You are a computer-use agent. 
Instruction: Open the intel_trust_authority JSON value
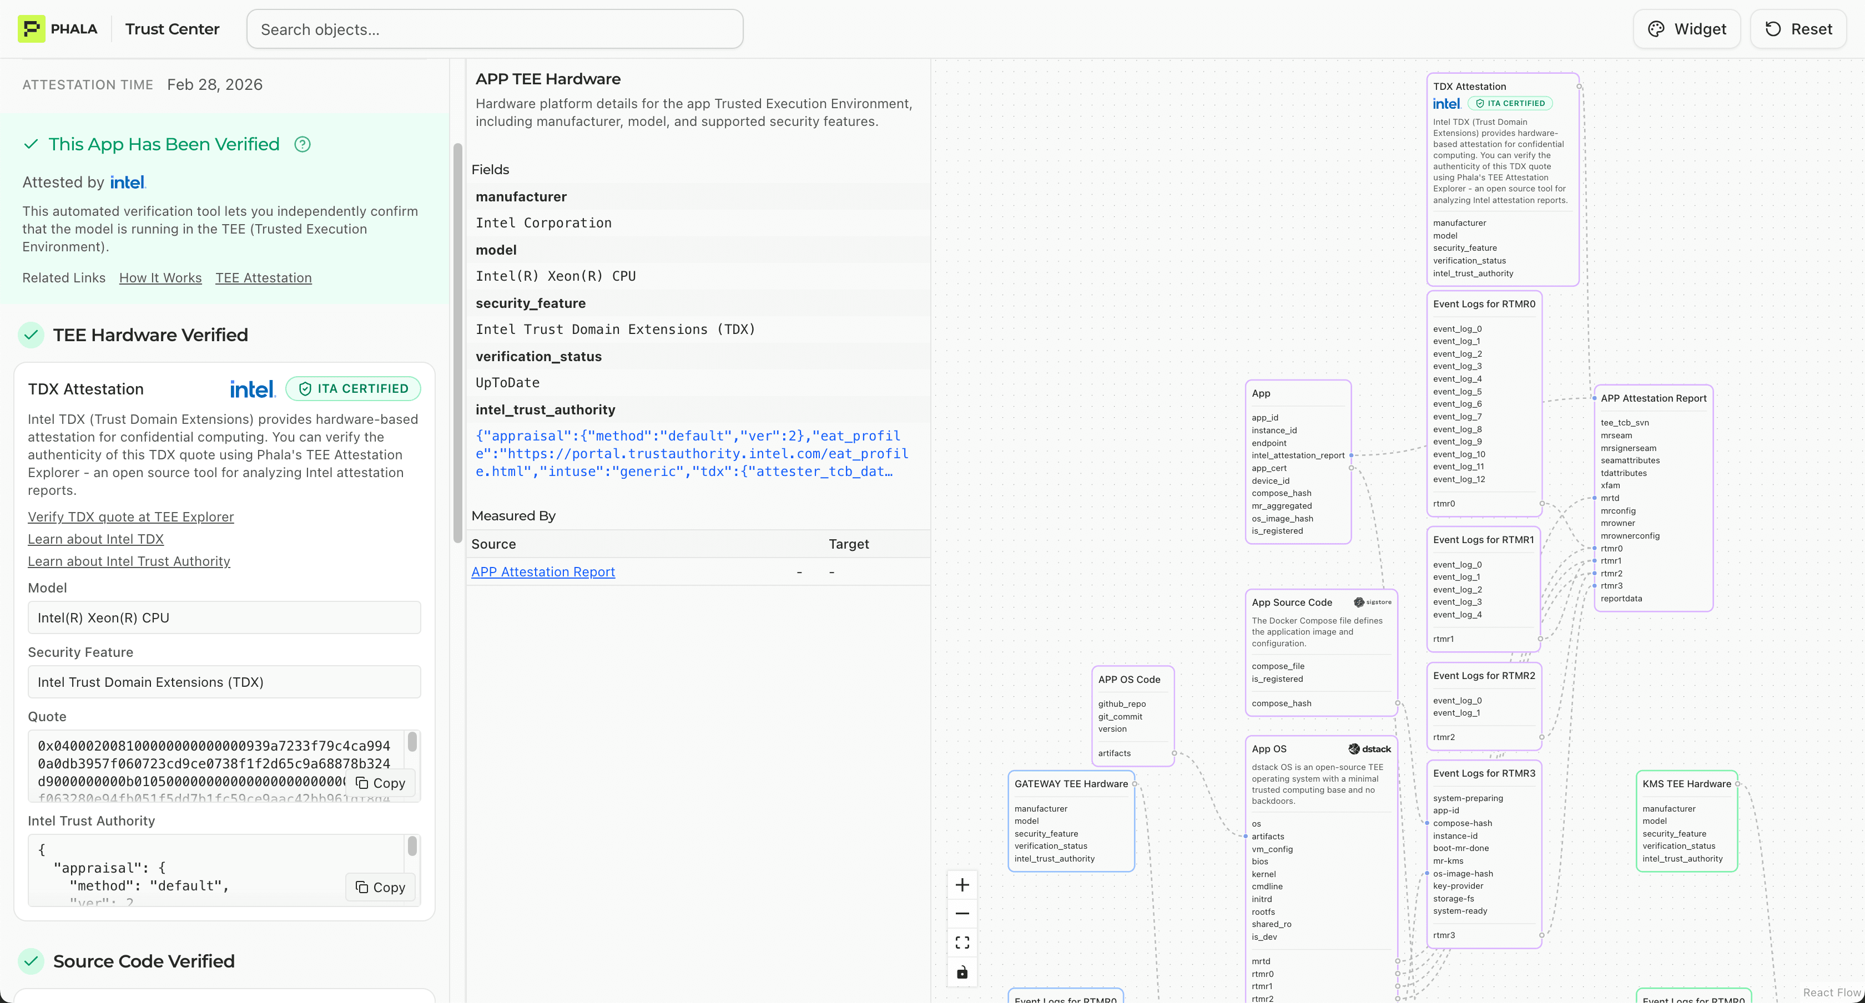[x=692, y=454]
